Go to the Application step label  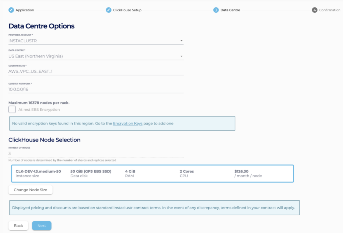click(25, 10)
